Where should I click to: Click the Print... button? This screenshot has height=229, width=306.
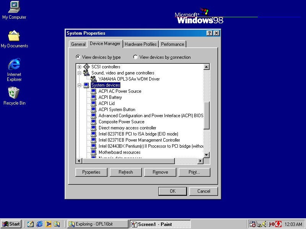[x=194, y=172]
